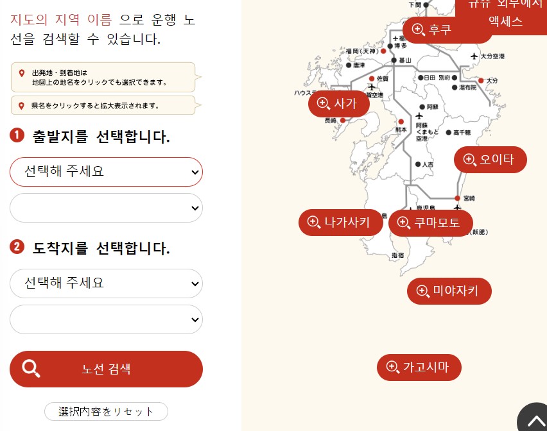Screen dimensions: 547x431
Task: Click the 大分 red marker near Yufuin
Action: pos(481,80)
